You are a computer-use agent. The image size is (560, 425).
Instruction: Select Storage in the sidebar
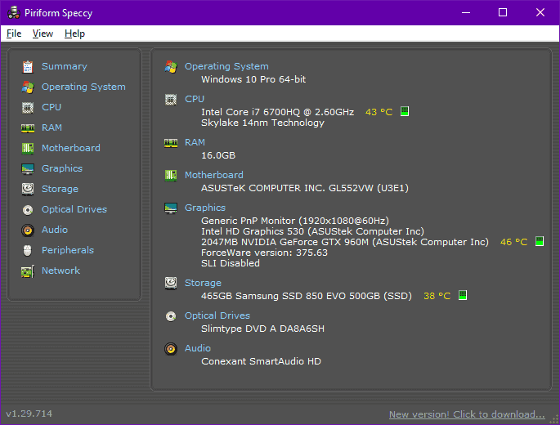[x=60, y=189]
